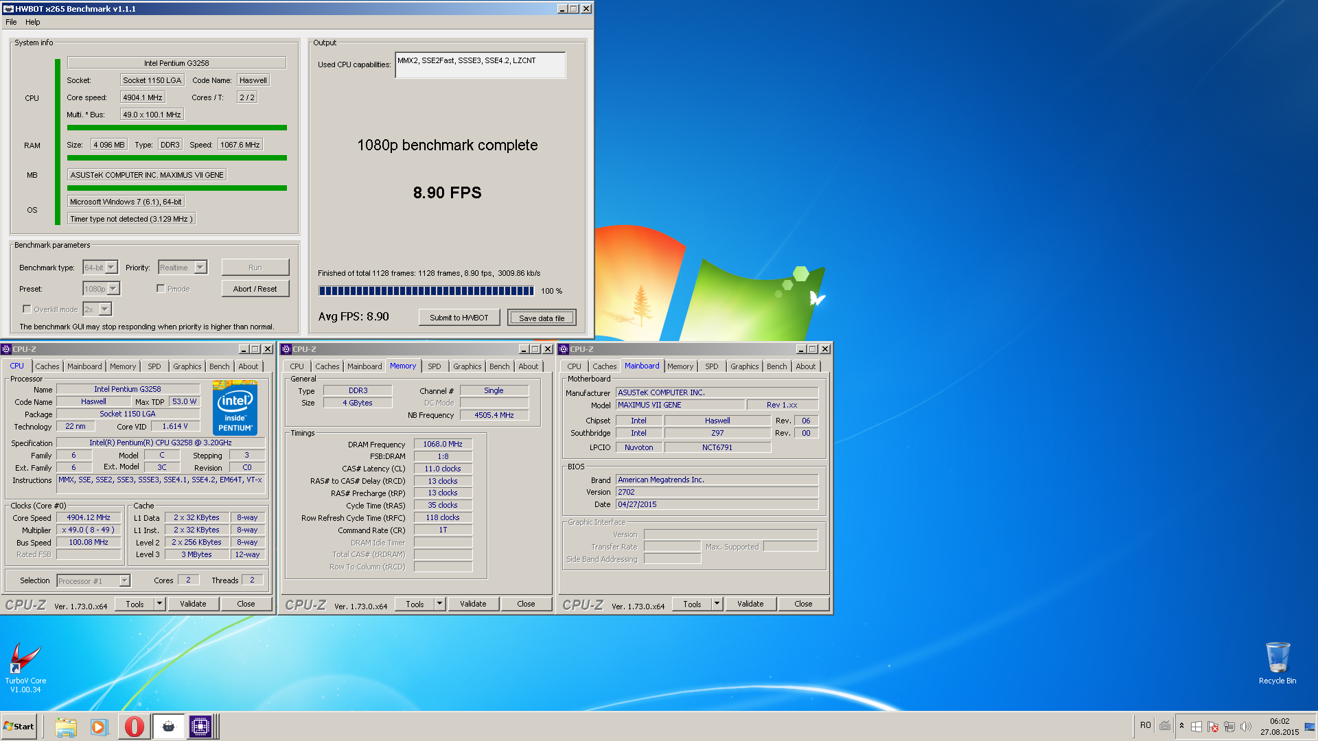Click the Submit to HWBOT button
1318x741 pixels.
[x=459, y=318]
